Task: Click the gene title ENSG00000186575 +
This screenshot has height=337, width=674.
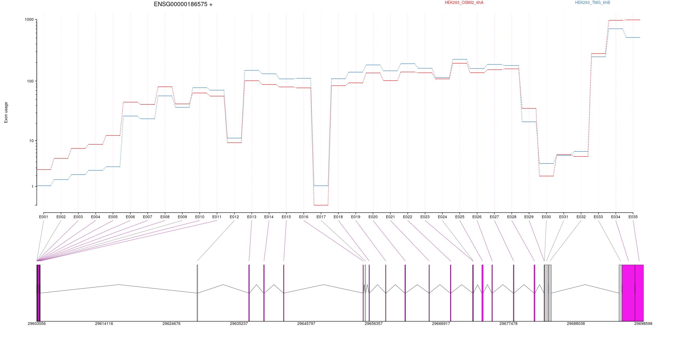Action: pyautogui.click(x=183, y=4)
